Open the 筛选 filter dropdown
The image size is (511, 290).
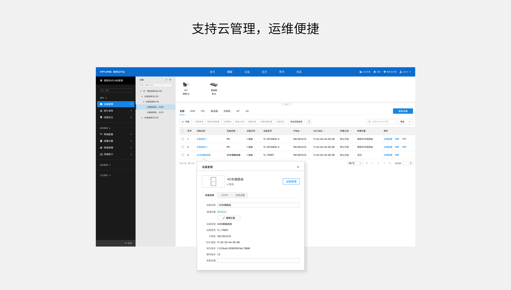pos(405,122)
